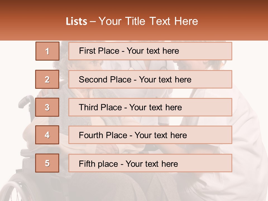Click the number 5 box
Image resolution: width=268 pixels, height=201 pixels.
pos(47,163)
